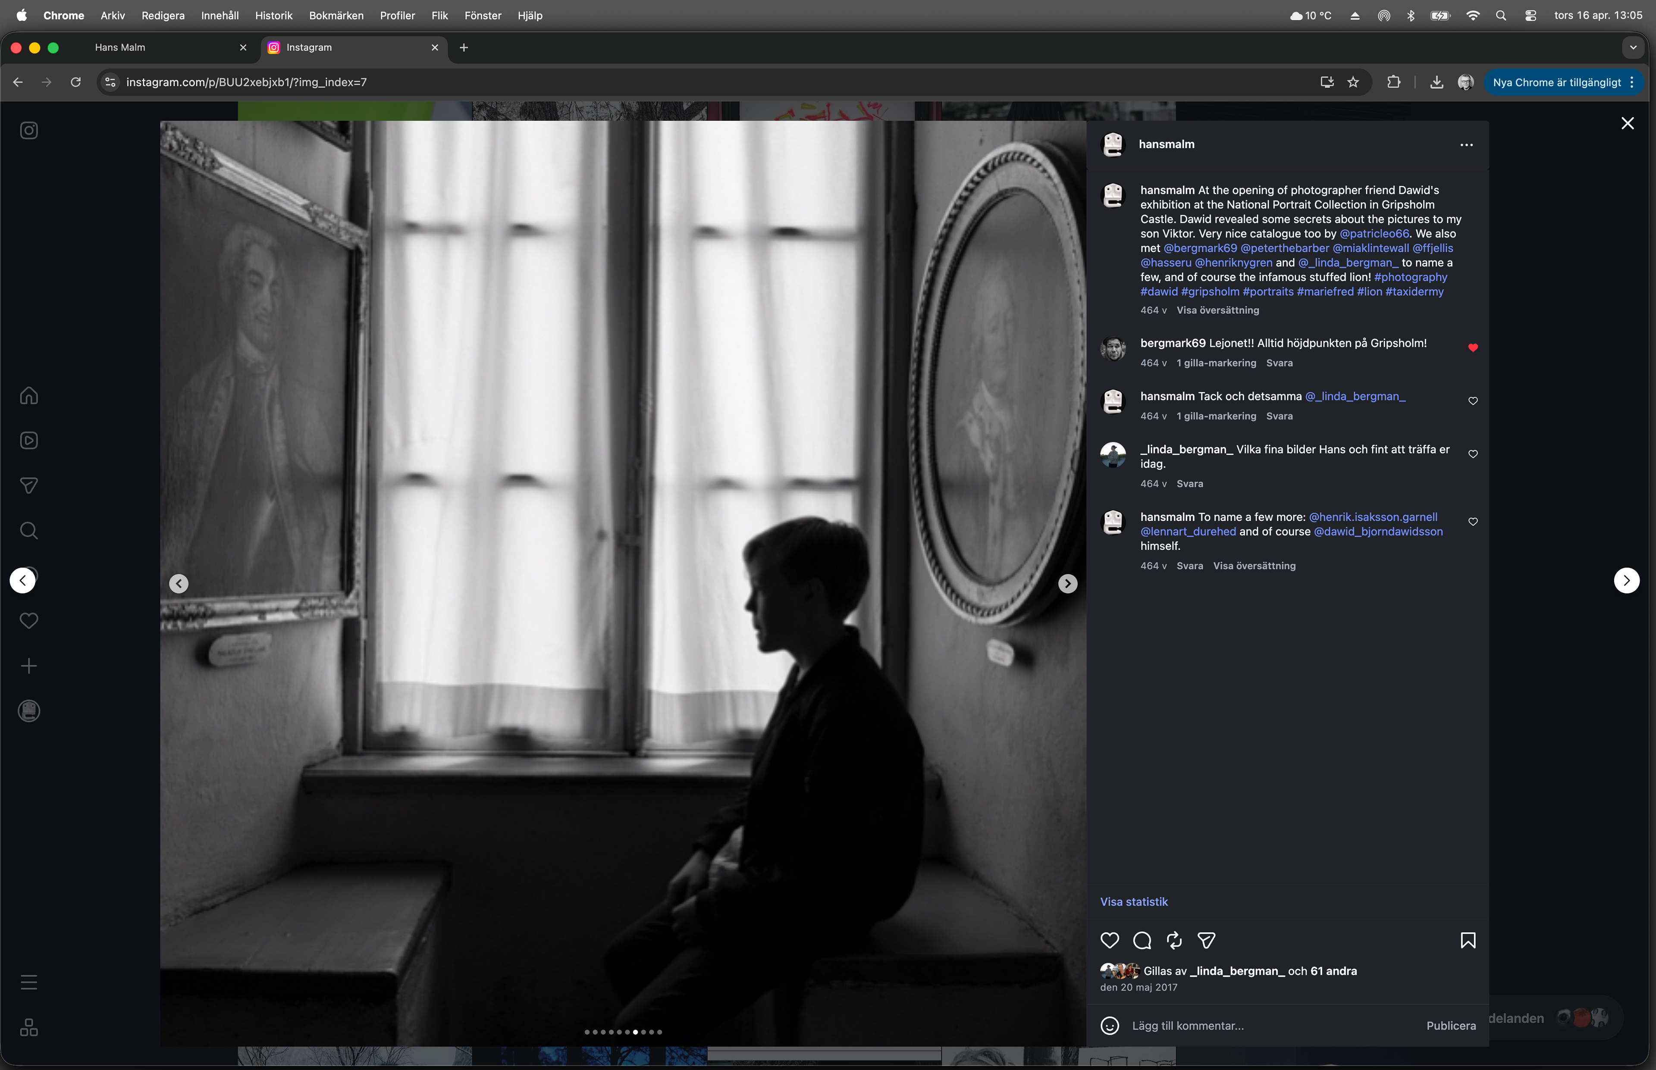The width and height of the screenshot is (1656, 1070).
Task: Open direct messages paper plane icon
Action: (x=28, y=486)
